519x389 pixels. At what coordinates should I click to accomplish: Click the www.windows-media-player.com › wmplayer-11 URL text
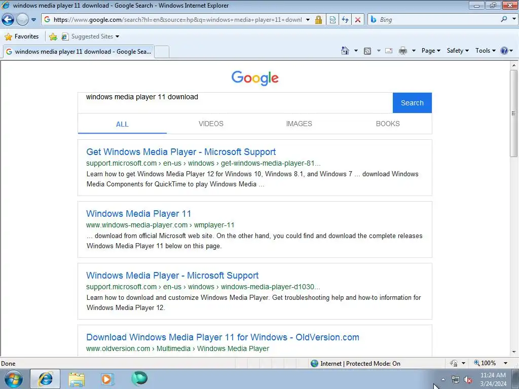click(x=160, y=225)
